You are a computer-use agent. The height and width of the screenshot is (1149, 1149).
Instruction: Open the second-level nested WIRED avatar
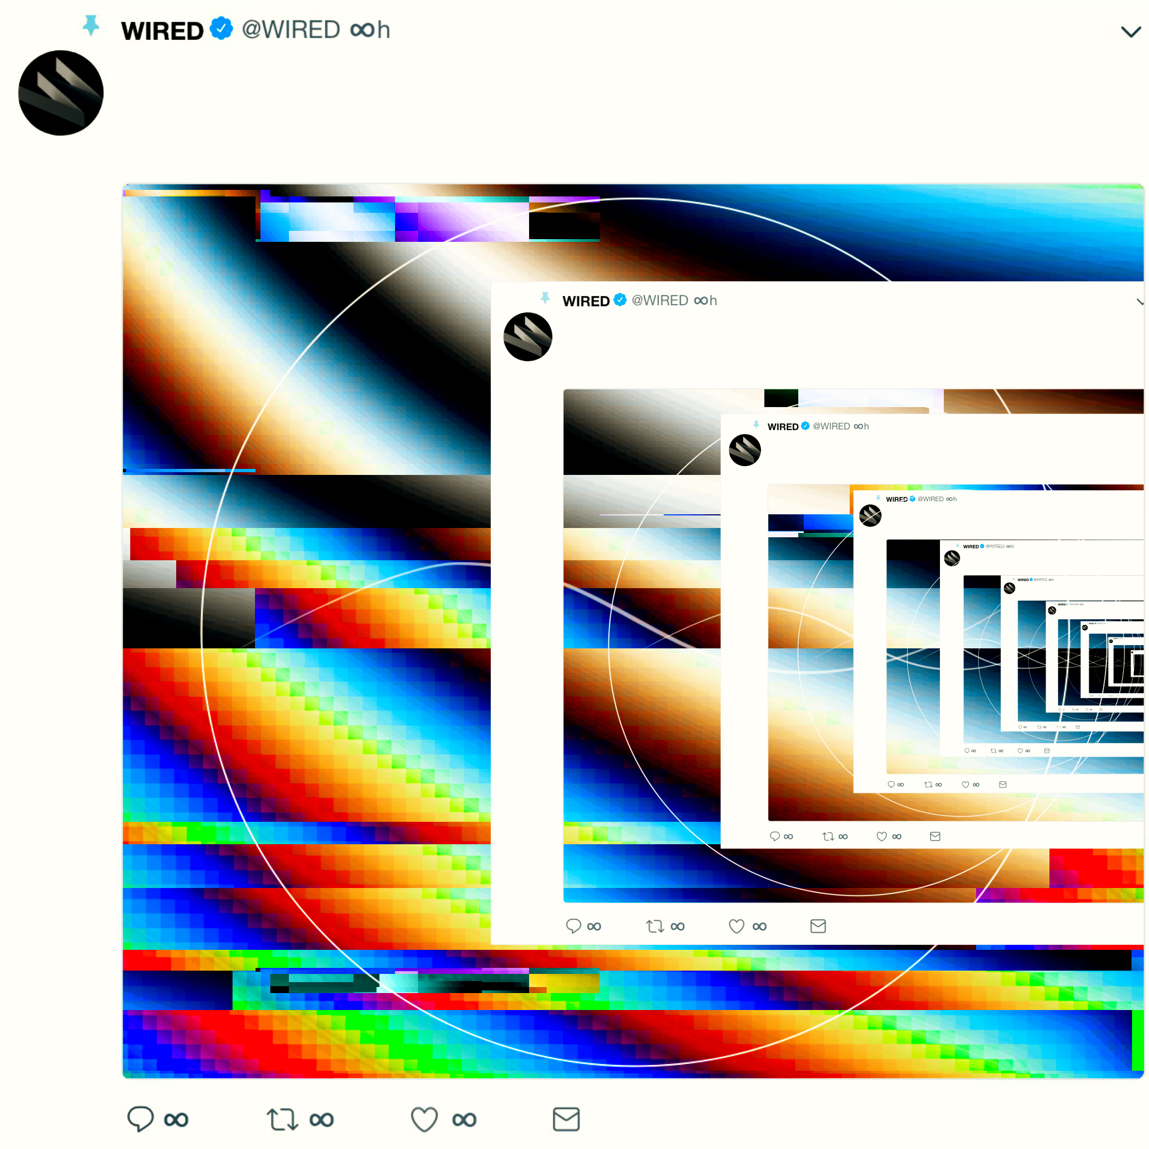(x=527, y=336)
